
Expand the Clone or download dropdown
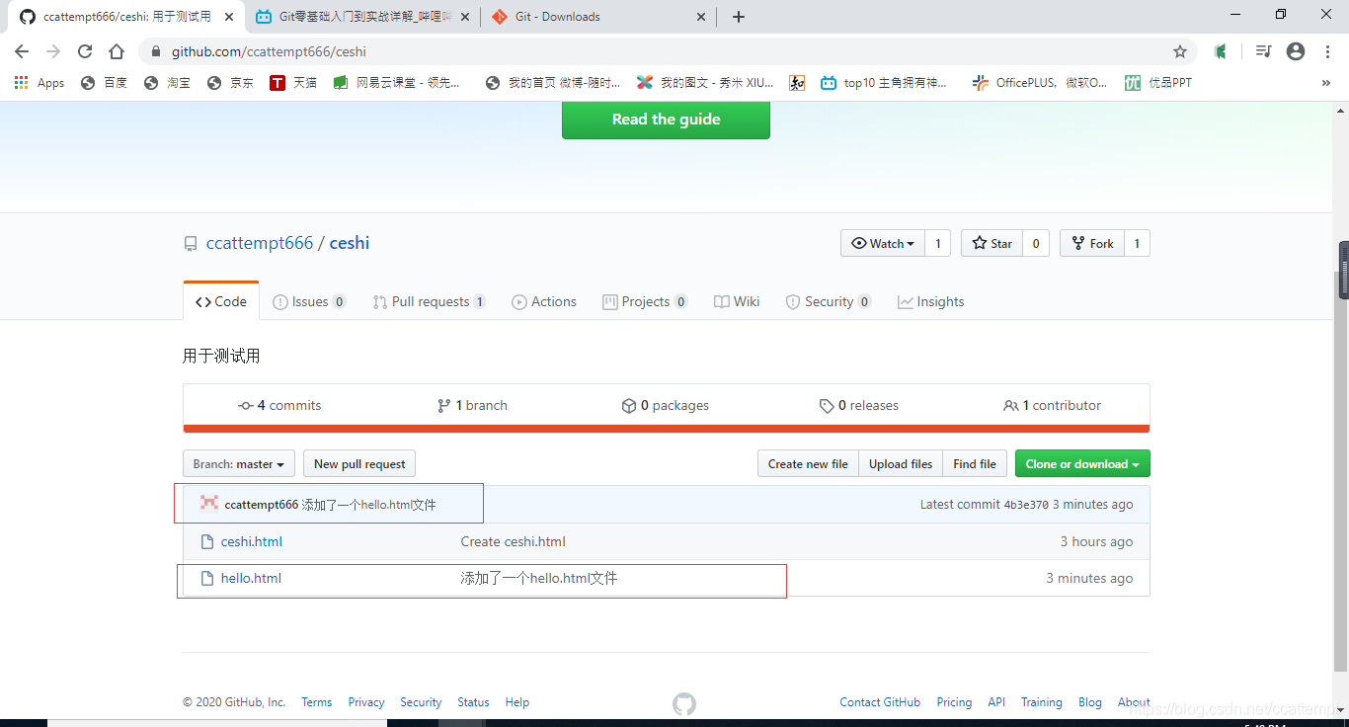[x=1082, y=463]
